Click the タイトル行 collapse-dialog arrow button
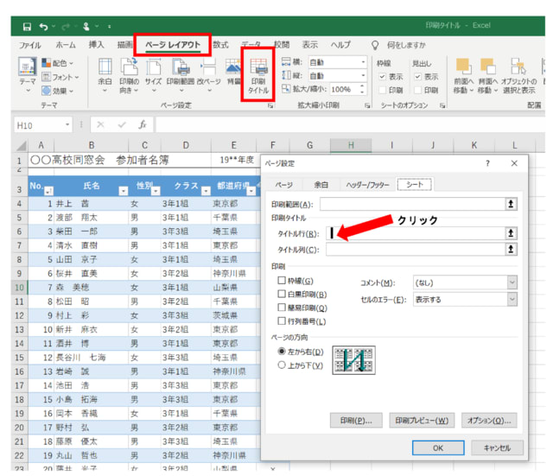Viewport: 553px width, 476px height. [x=511, y=233]
